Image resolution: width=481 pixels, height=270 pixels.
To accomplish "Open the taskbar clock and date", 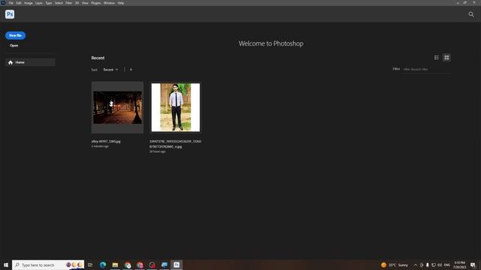I will point(459,265).
